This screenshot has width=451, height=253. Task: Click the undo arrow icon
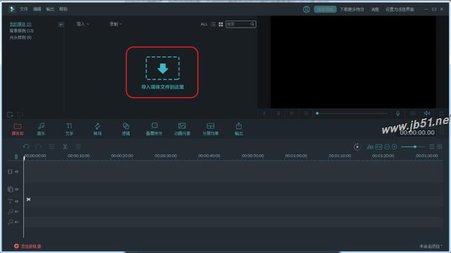pos(26,146)
